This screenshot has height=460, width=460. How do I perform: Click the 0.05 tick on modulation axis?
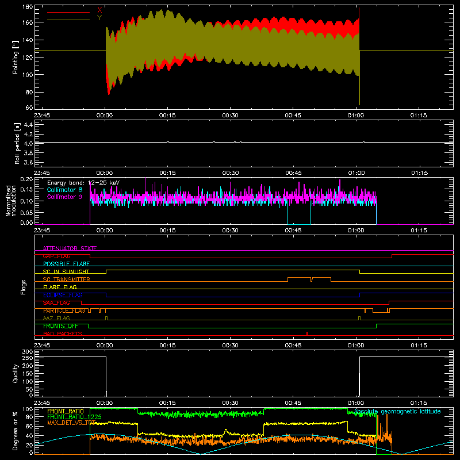pos(26,212)
